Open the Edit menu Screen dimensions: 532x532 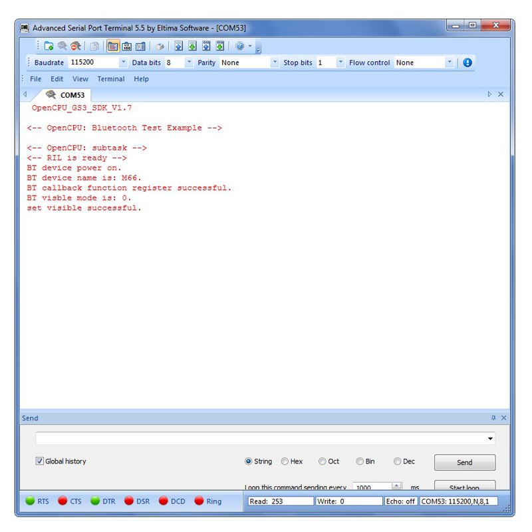57,78
